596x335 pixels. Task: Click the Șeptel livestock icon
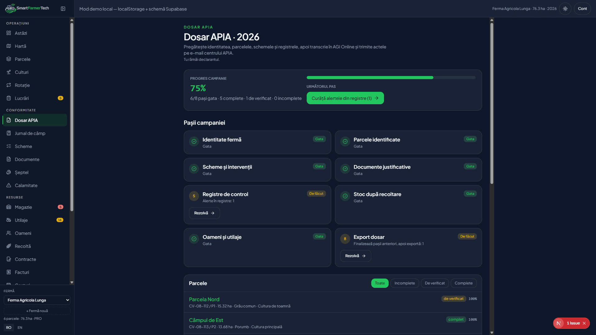[9, 172]
